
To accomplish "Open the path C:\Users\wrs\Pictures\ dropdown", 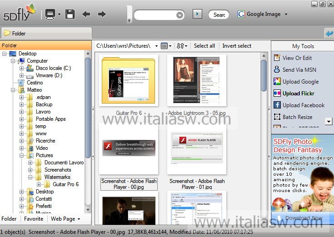I will click(x=156, y=46).
